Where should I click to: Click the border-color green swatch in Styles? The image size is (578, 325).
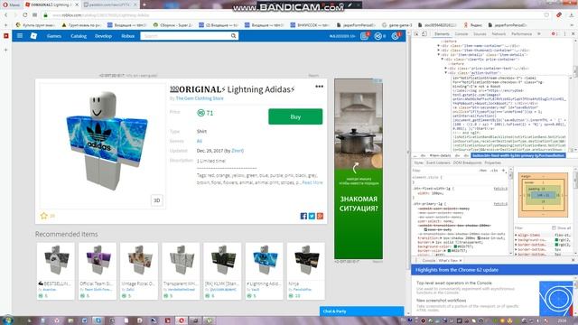click(x=449, y=251)
